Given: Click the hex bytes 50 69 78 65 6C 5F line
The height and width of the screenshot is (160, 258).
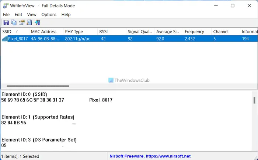Looking at the screenshot, I should click(32, 100).
